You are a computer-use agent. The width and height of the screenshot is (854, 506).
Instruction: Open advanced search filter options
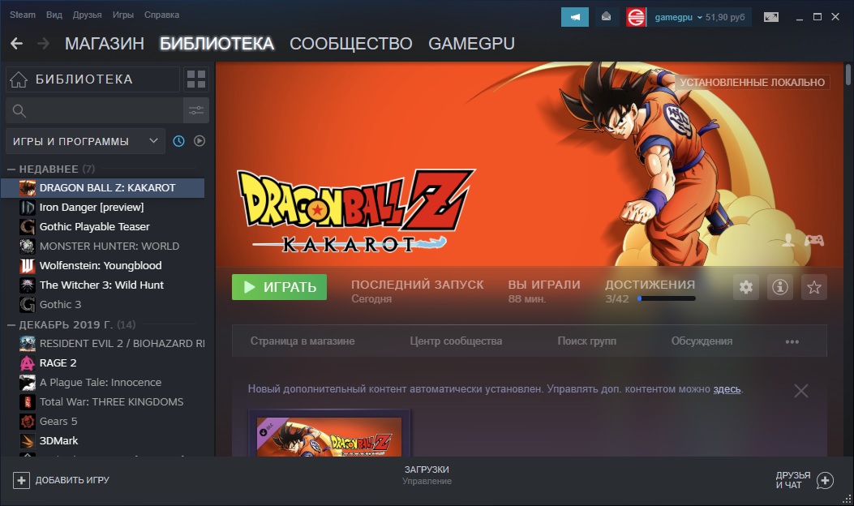196,110
